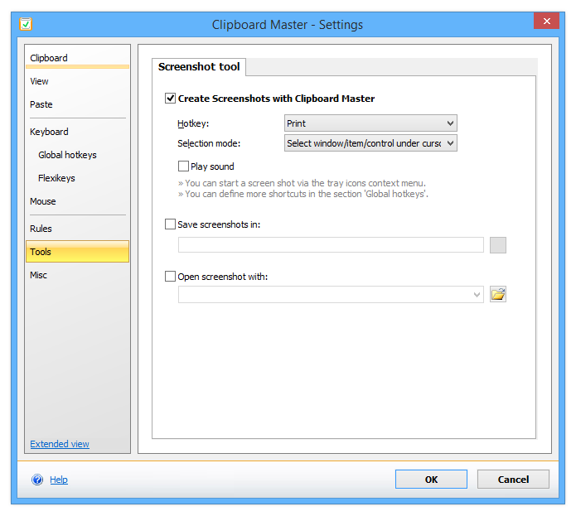Open the Open screenshot with program dropdown
Screen dimensions: 576x516
pos(331,294)
